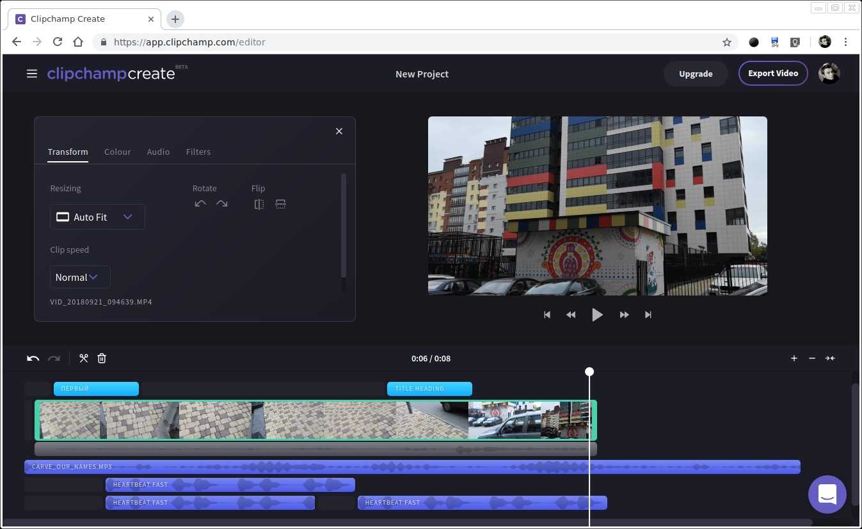Open the Resizing Auto Fit dropdown
Screen dimensions: 862x529
[97, 217]
